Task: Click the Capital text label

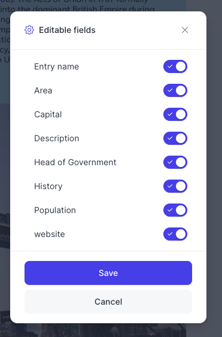Action: 48,114
